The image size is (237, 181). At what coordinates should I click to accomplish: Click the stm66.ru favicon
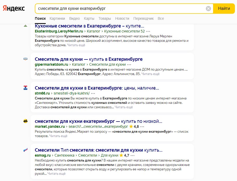[x=25, y=88]
